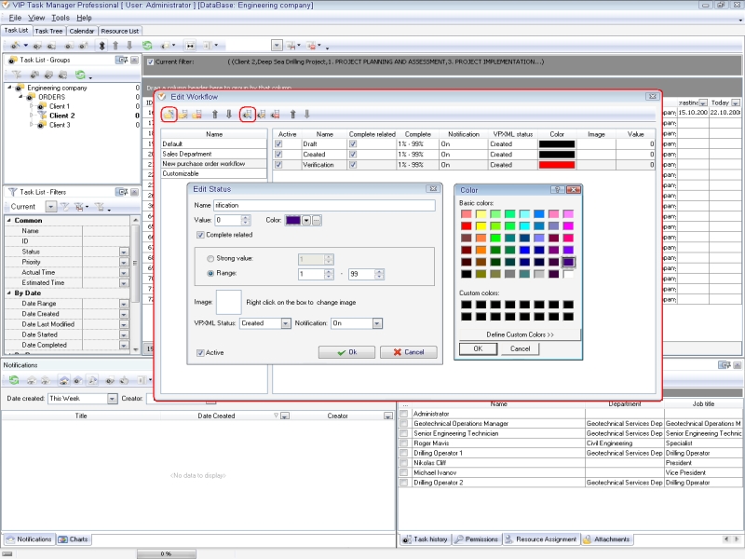This screenshot has width=745, height=559.
Task: Open the Date created This Week dropdown
Action: pos(110,398)
